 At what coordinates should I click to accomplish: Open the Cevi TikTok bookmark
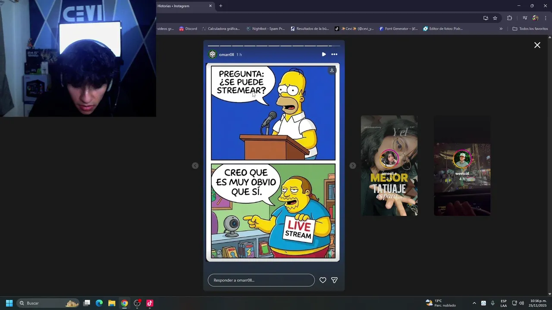click(354, 29)
